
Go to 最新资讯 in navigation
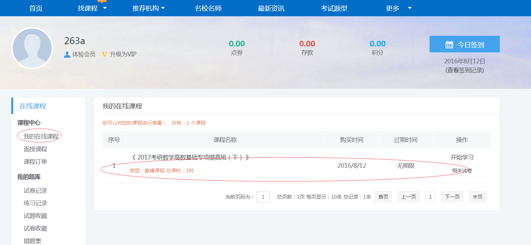pos(271,8)
